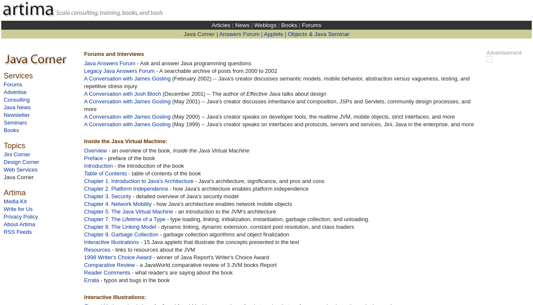Open the Objects & Java Seminar link
Image resolution: width=533 pixels, height=305 pixels.
pyautogui.click(x=318, y=34)
